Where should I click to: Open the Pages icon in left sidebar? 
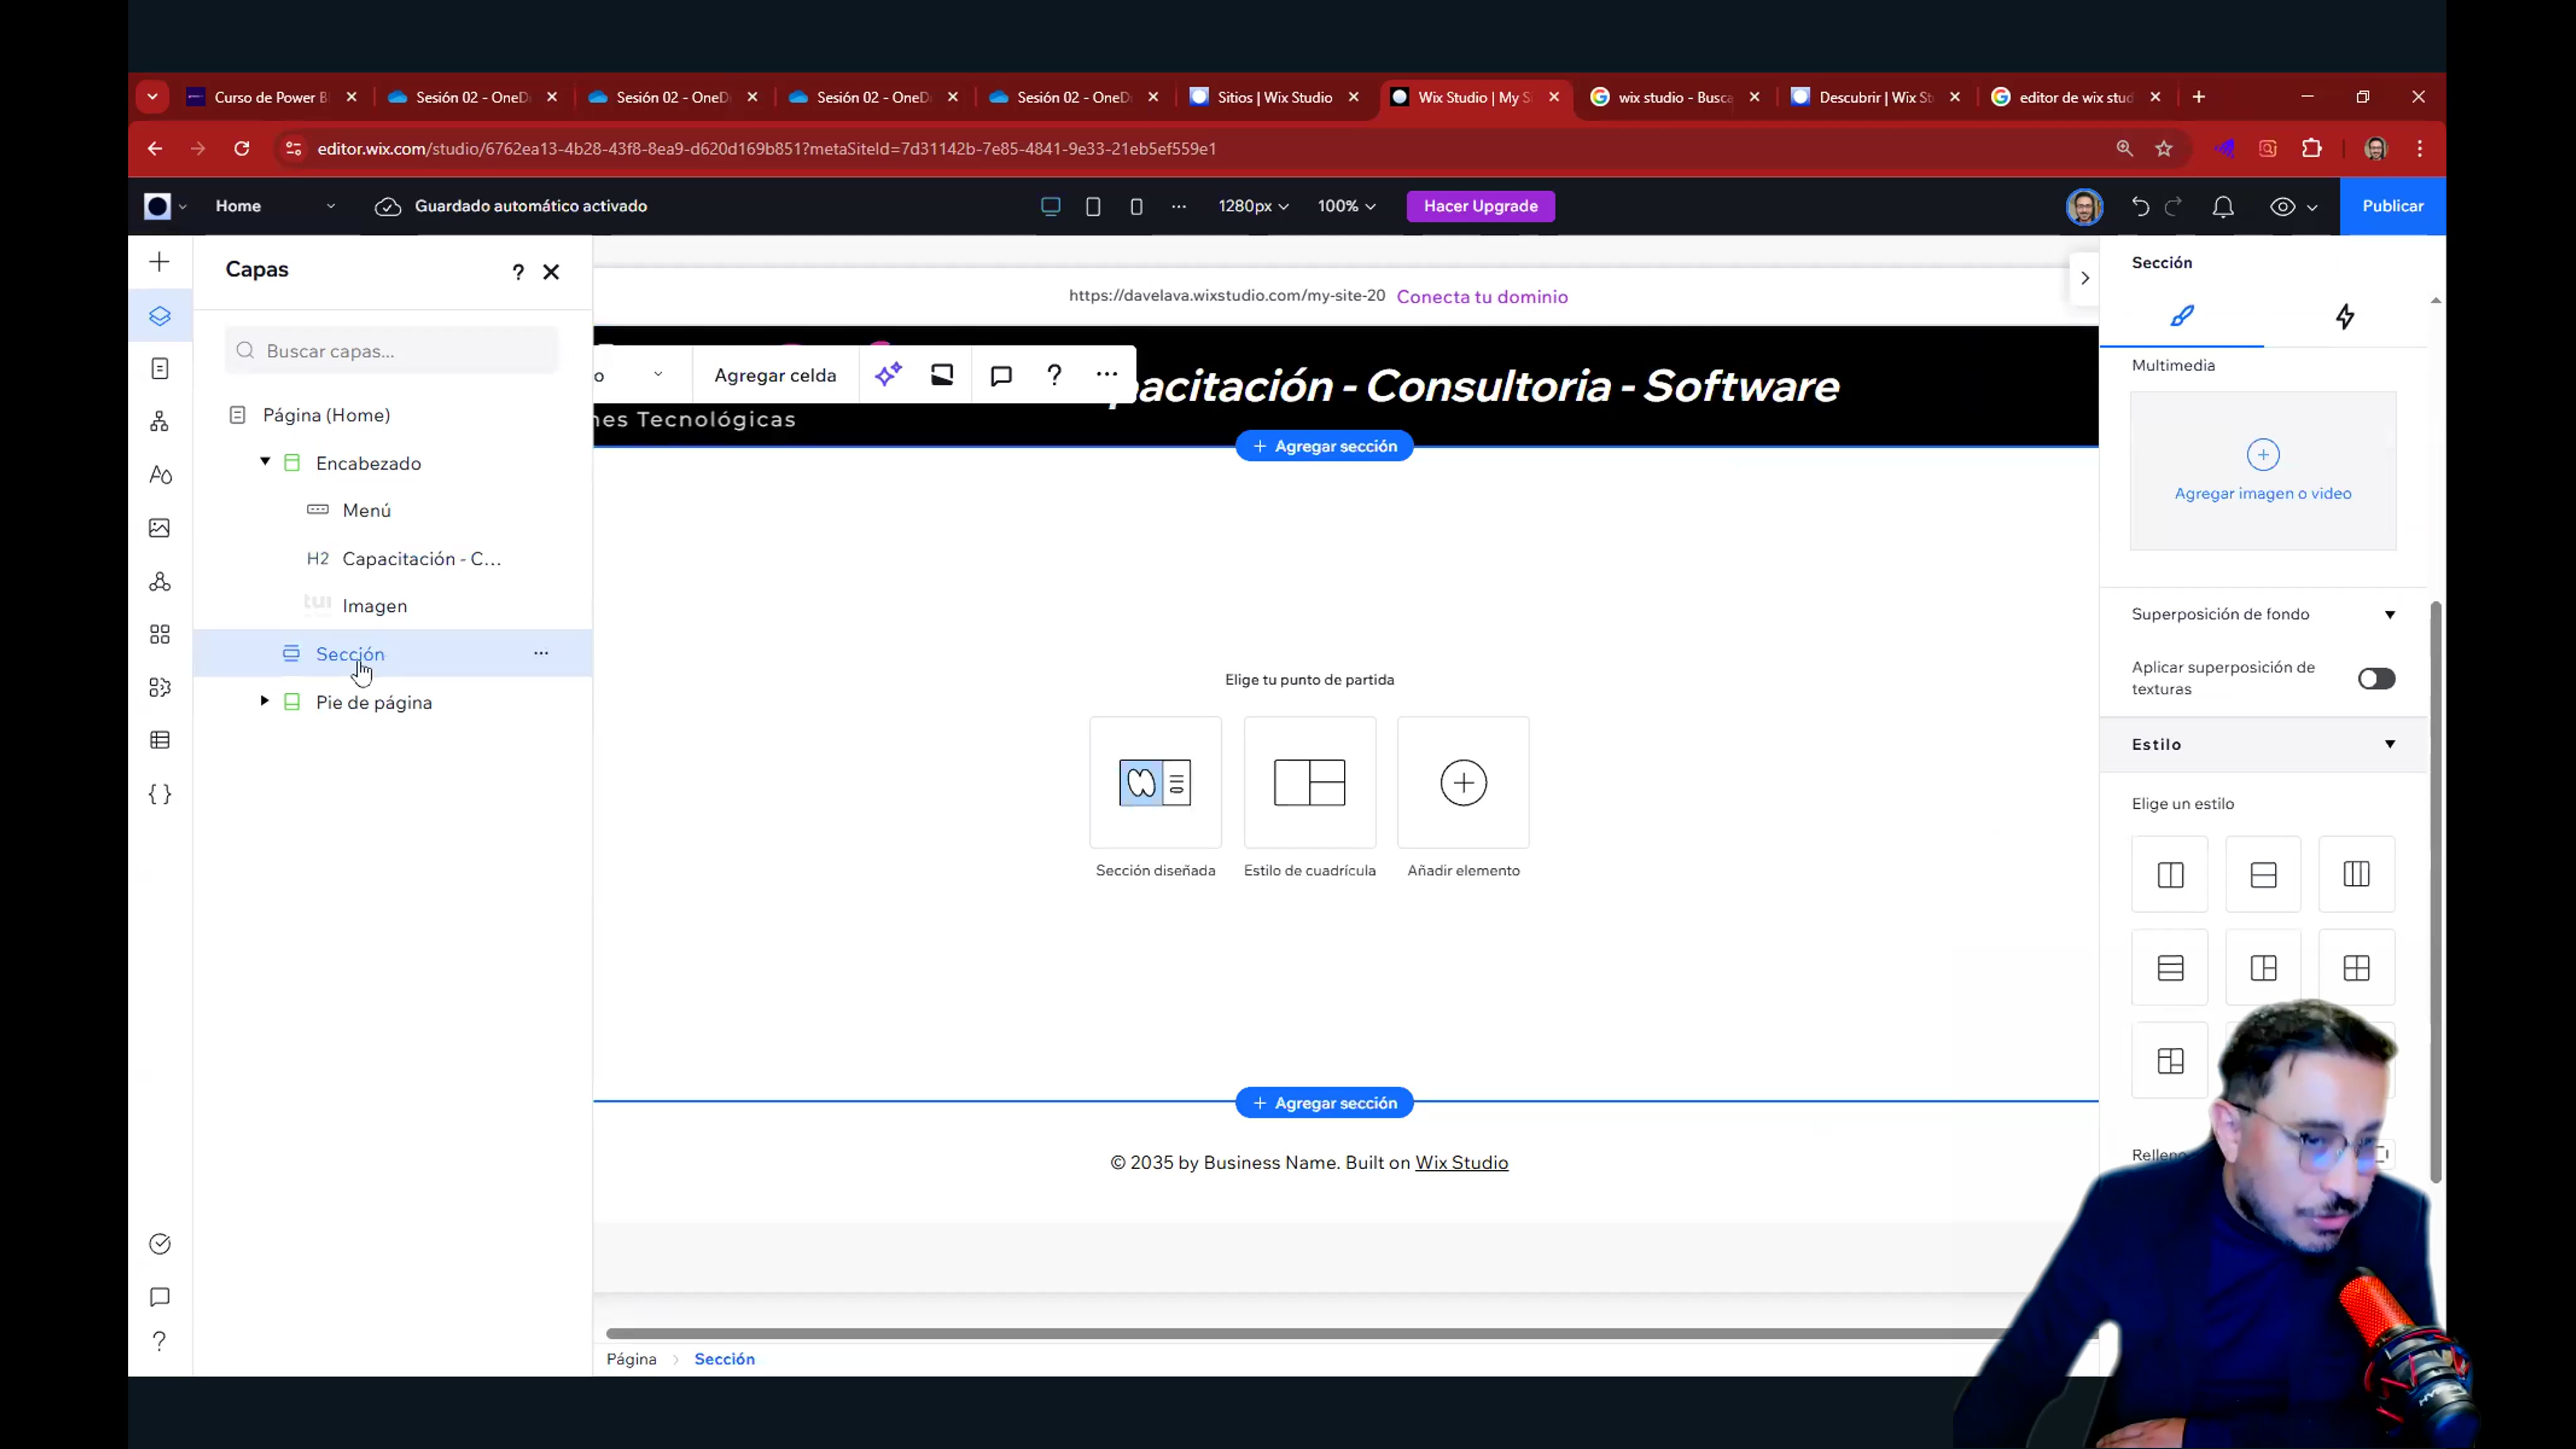(x=159, y=368)
